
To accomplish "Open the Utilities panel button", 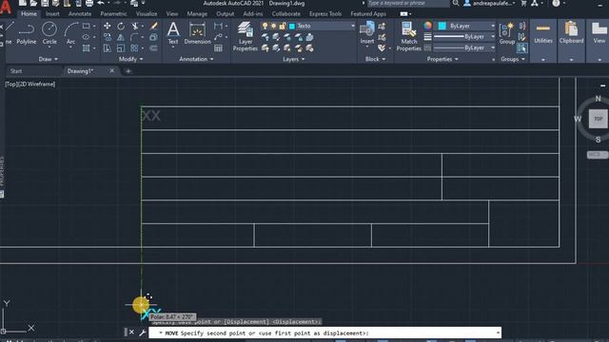I will [543, 40].
